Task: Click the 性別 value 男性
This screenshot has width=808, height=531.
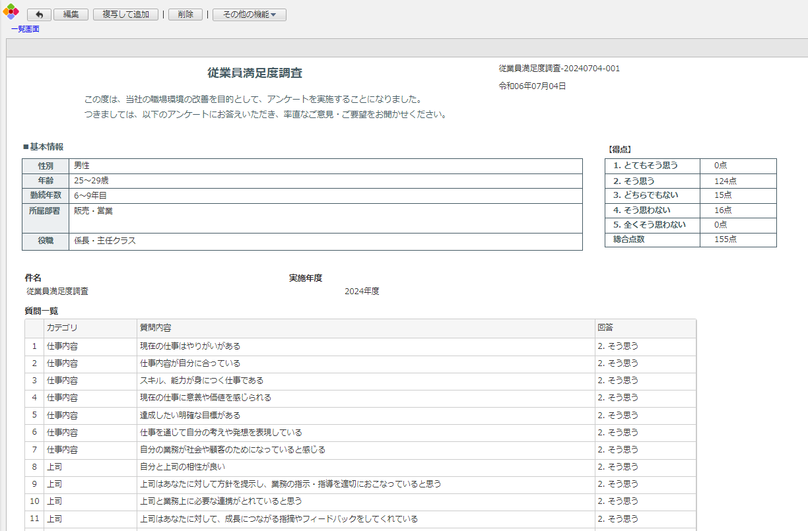Action: pos(82,166)
